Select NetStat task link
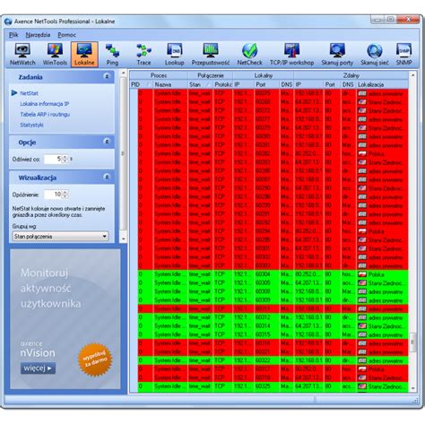The height and width of the screenshot is (425, 425). pyautogui.click(x=29, y=93)
